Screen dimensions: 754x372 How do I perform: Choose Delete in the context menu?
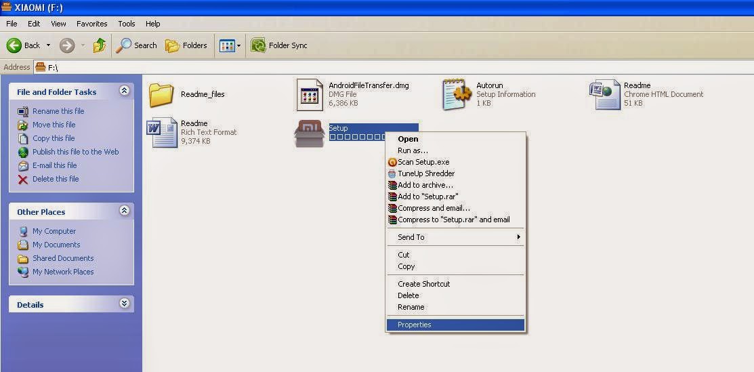pos(455,295)
